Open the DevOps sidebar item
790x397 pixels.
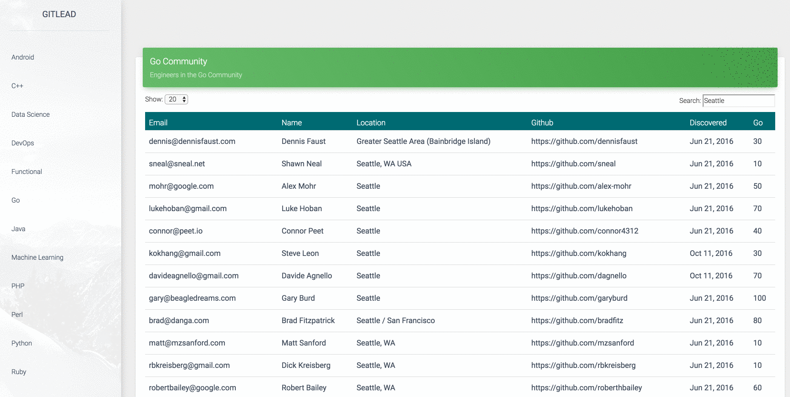(x=23, y=143)
